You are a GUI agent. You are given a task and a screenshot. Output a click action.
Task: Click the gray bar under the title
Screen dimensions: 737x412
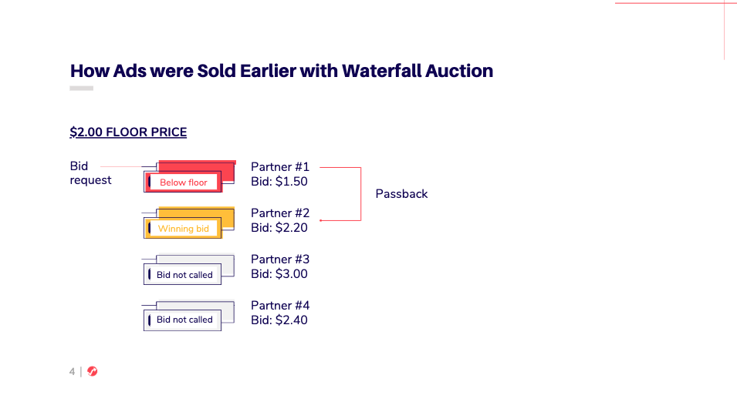pos(81,89)
